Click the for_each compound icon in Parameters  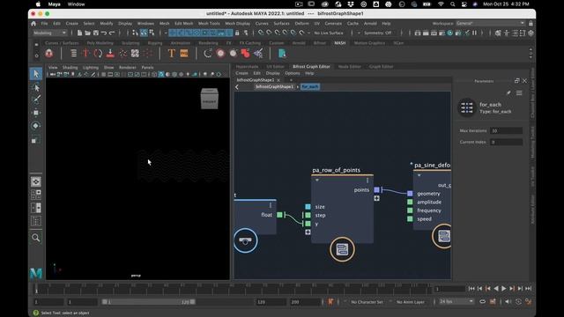pos(467,107)
